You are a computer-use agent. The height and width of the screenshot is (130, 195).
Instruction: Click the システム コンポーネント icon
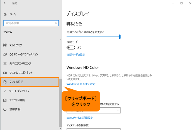pyautogui.click(x=5, y=72)
